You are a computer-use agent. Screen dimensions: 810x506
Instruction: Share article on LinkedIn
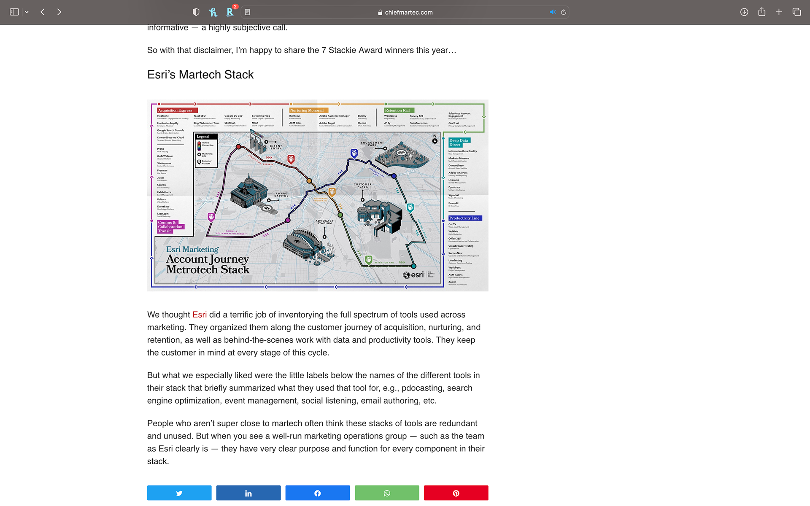[x=248, y=493]
